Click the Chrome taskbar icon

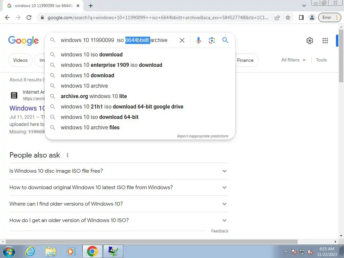pyautogui.click(x=92, y=251)
